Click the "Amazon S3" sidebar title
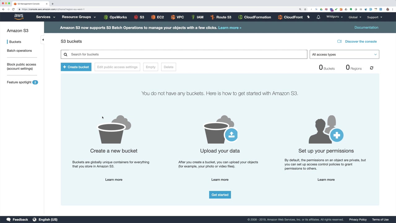The height and width of the screenshot is (223, 396). (18, 31)
